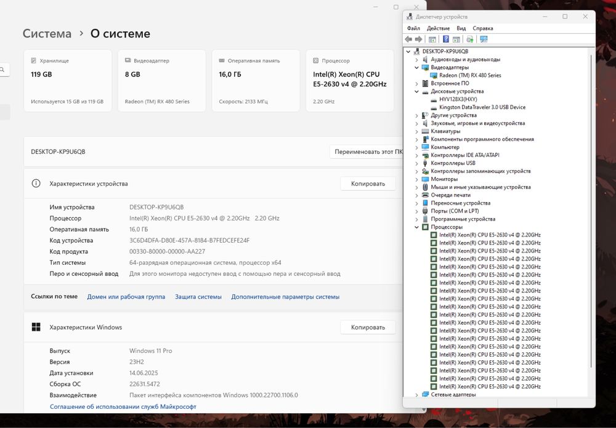
Task: Expand the Другие устройства node
Action: tap(417, 115)
